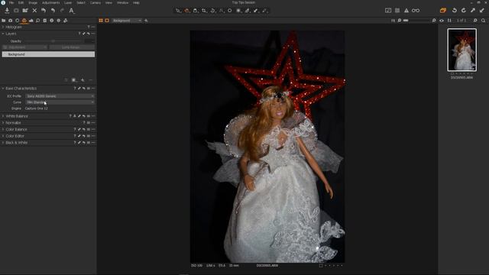Adjust the layer Opacity slider
The image size is (489, 275).
[x=53, y=41]
